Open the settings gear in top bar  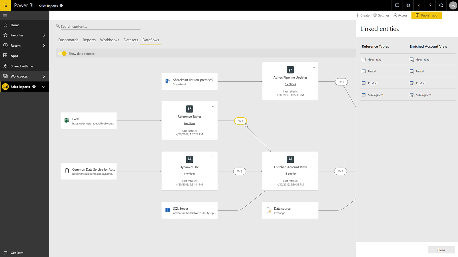click(x=408, y=5)
